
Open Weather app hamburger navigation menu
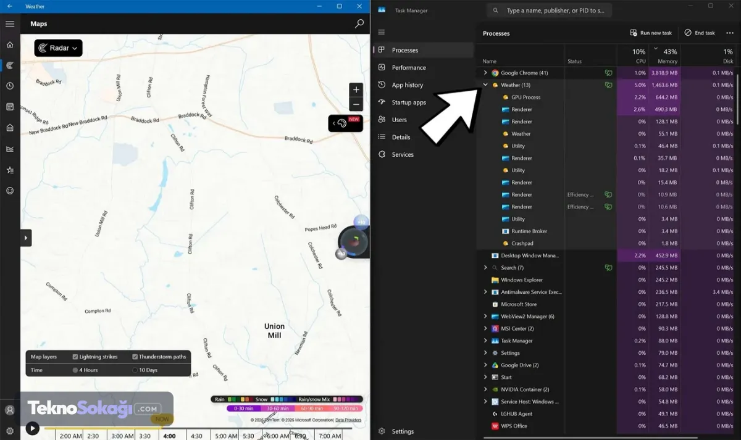pyautogui.click(x=10, y=24)
